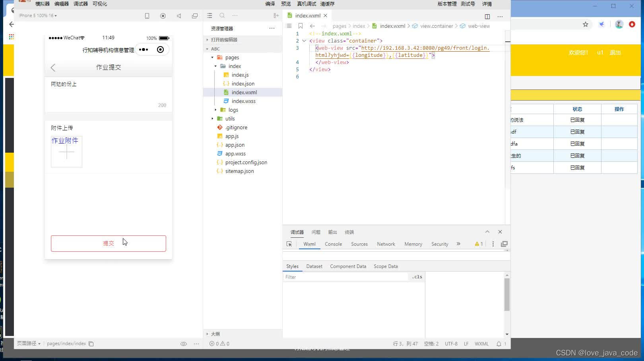Viewport: 644px width, 361px height.
Task: Collapse the pages folder
Action: [212, 58]
